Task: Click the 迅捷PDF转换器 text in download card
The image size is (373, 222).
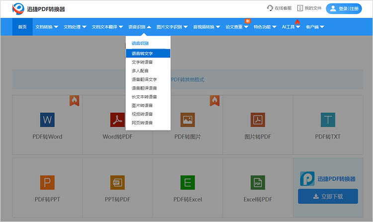Action: (x=336, y=179)
